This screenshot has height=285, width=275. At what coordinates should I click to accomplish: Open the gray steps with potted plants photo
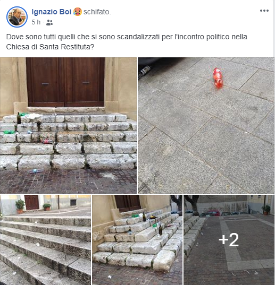[x=45, y=240]
